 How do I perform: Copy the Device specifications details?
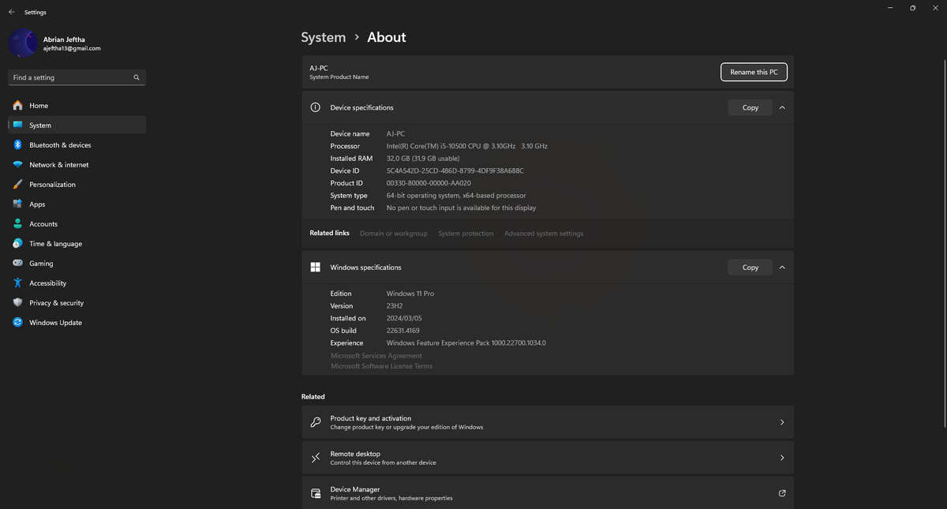coord(749,107)
